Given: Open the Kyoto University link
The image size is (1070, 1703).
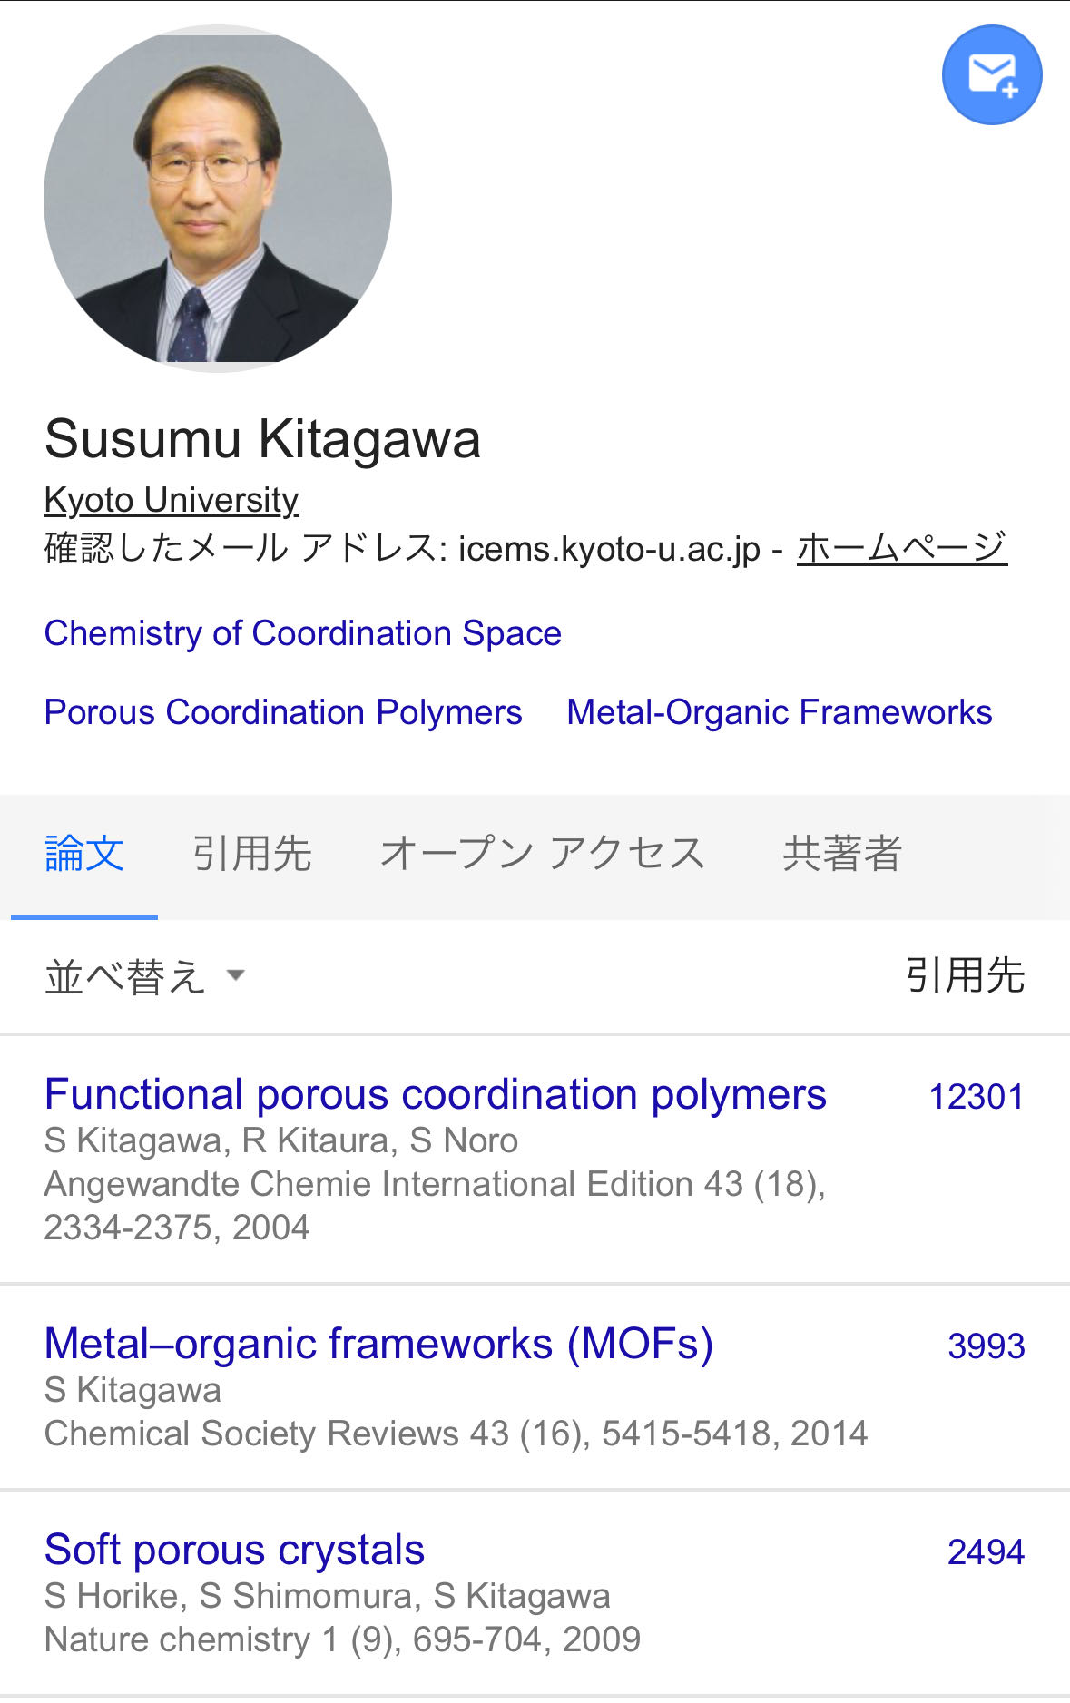Looking at the screenshot, I should point(172,500).
